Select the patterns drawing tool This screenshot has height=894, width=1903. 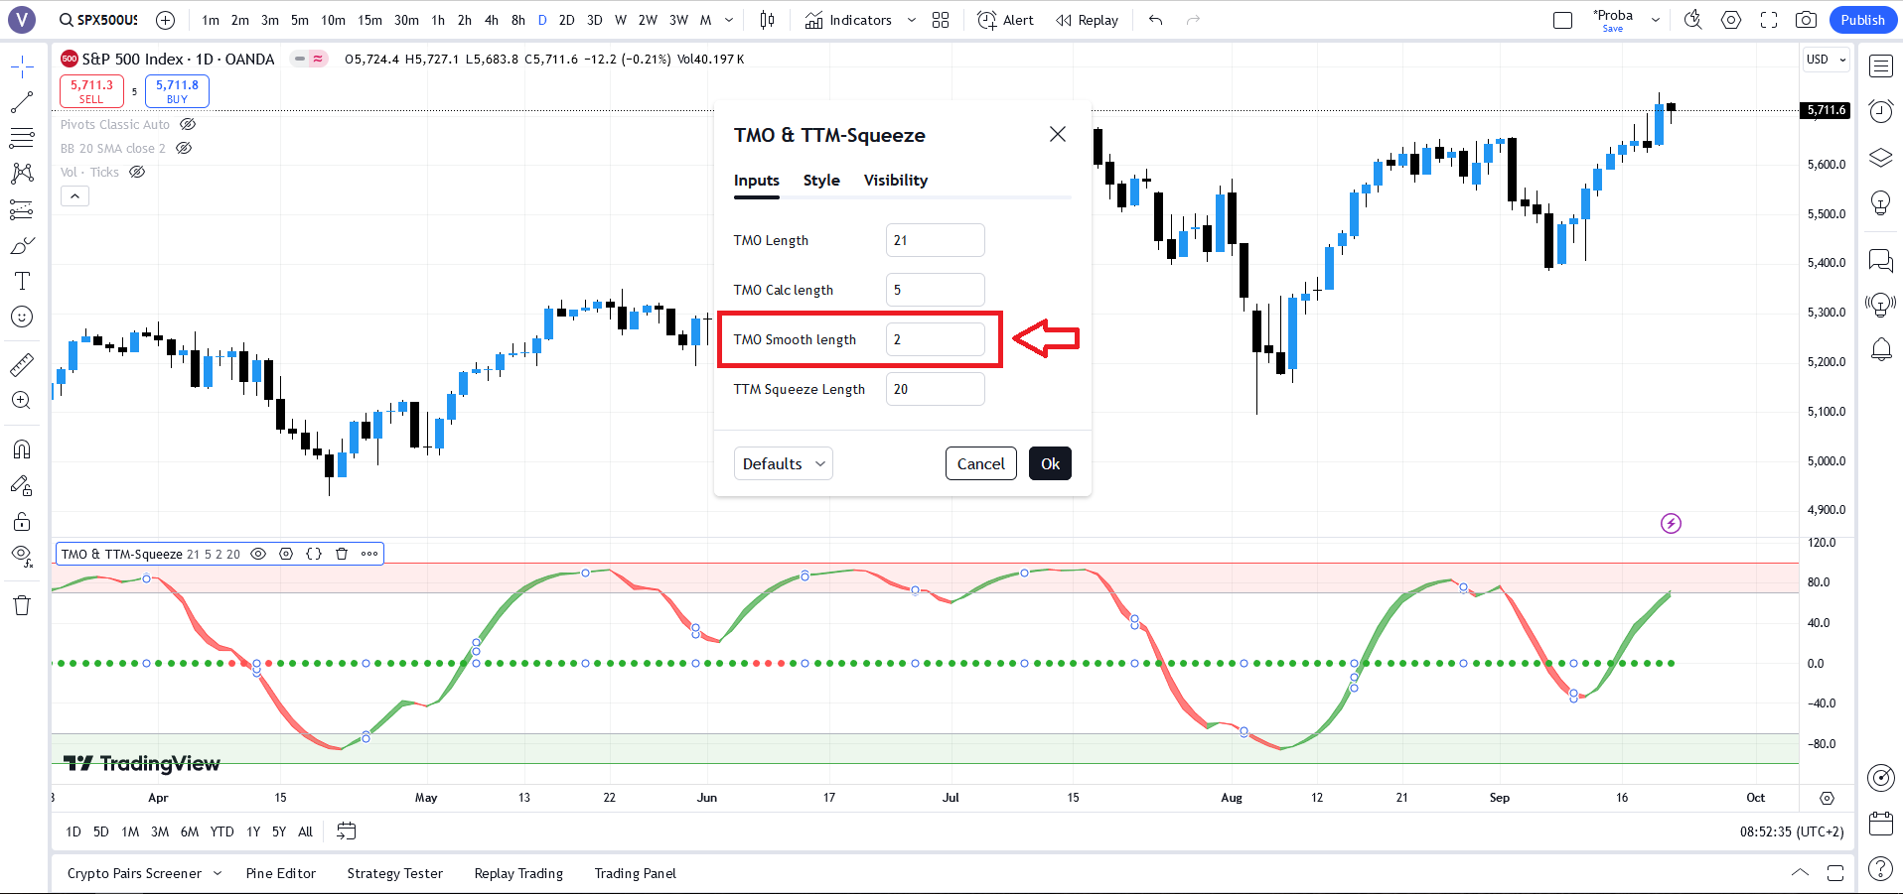pos(22,174)
